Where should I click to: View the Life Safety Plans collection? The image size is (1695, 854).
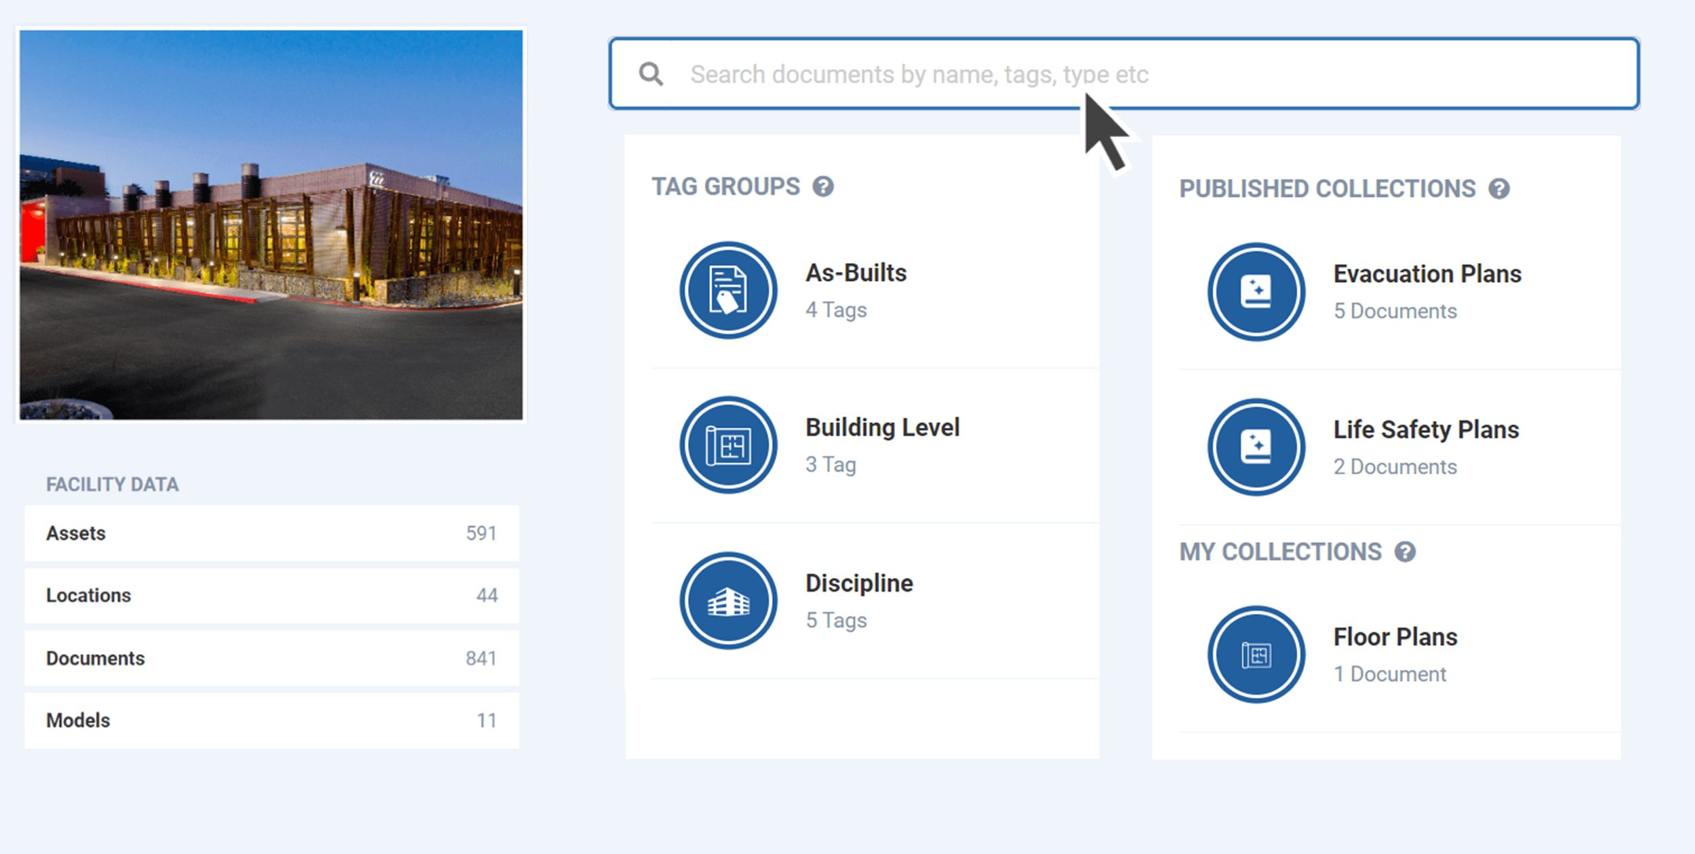click(1426, 429)
